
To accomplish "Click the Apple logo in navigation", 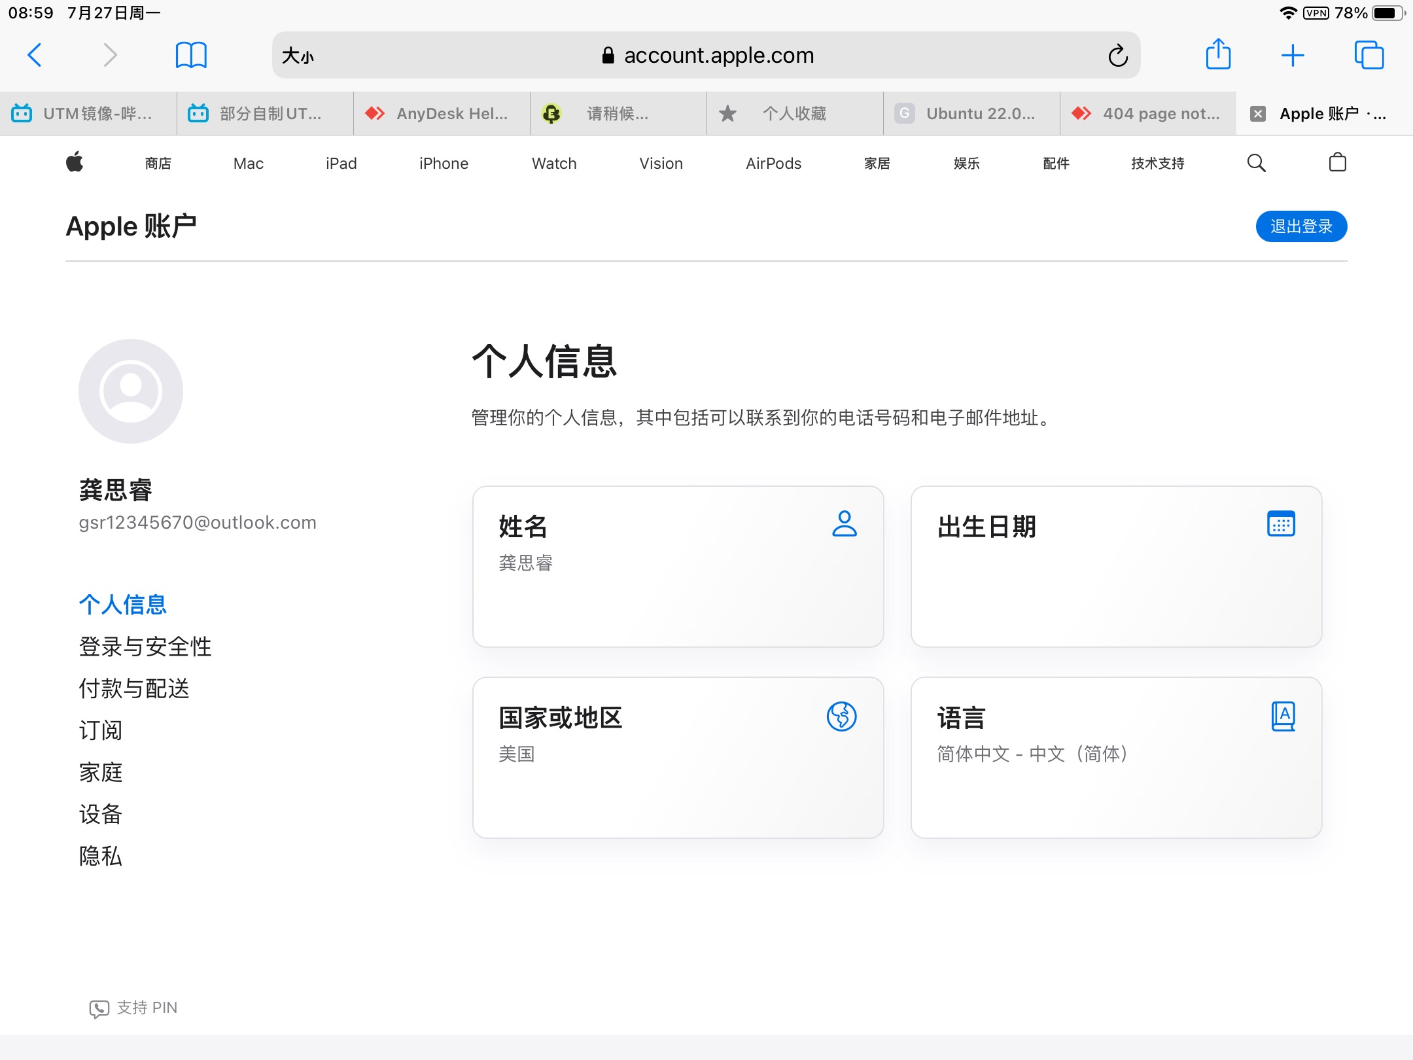I will point(75,162).
